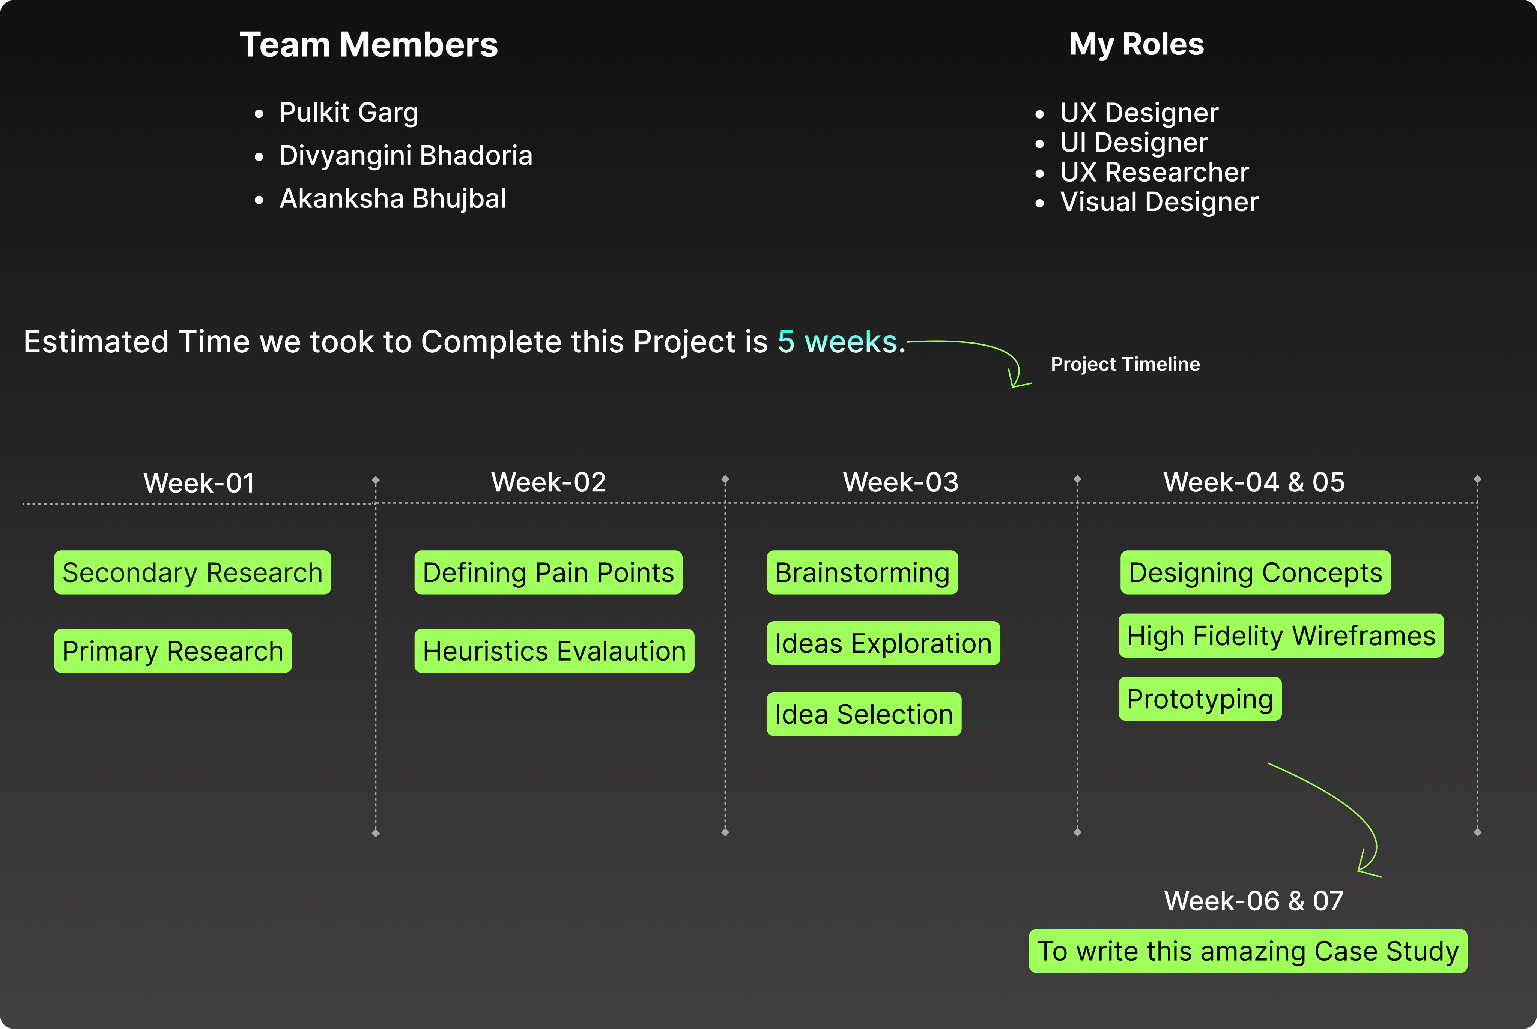Click the Project Timeline label
The height and width of the screenshot is (1029, 1537).
tap(1125, 364)
